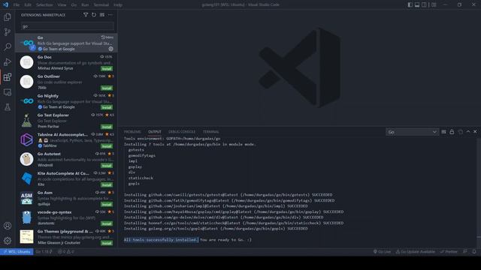
Task: Open the File menu
Action: tap(17, 5)
